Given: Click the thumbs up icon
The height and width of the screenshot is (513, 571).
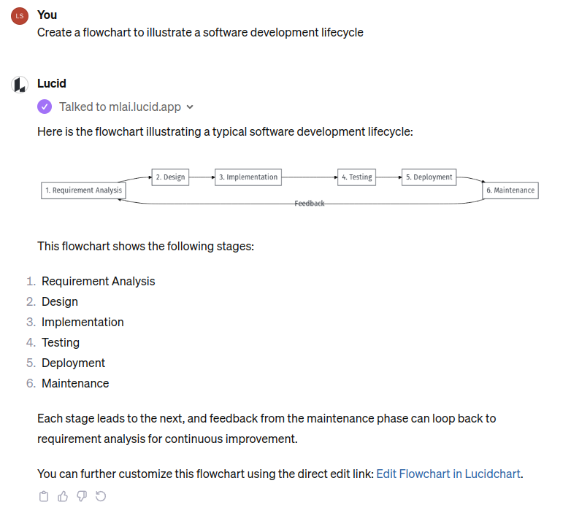Looking at the screenshot, I should click(x=63, y=496).
